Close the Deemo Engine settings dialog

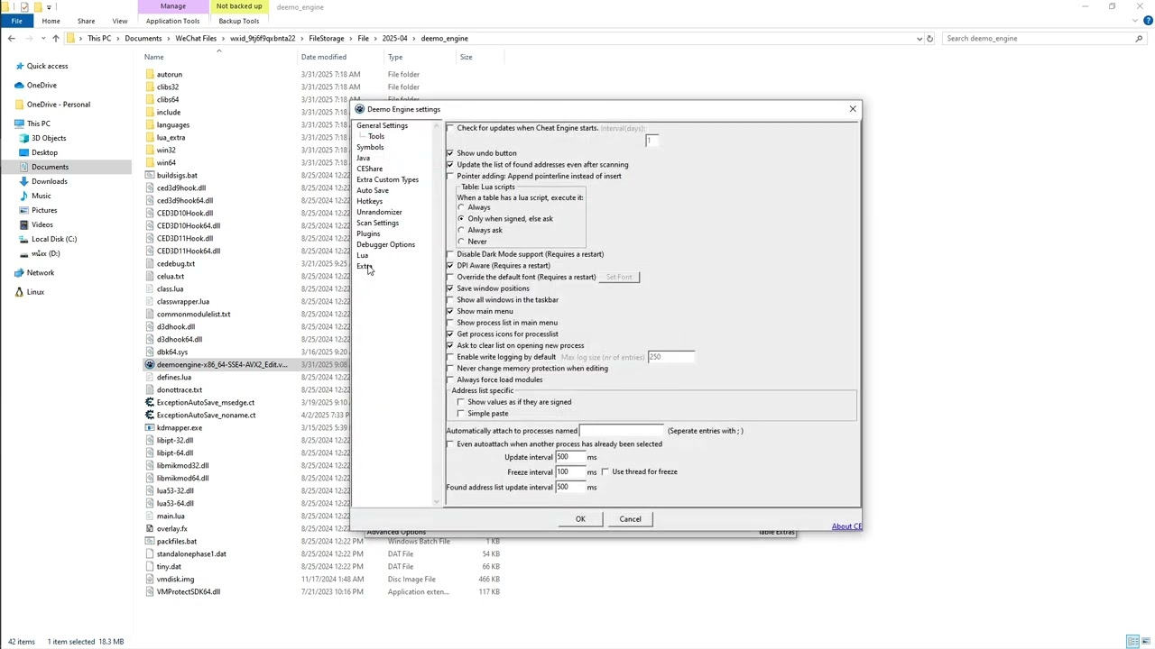[852, 109]
